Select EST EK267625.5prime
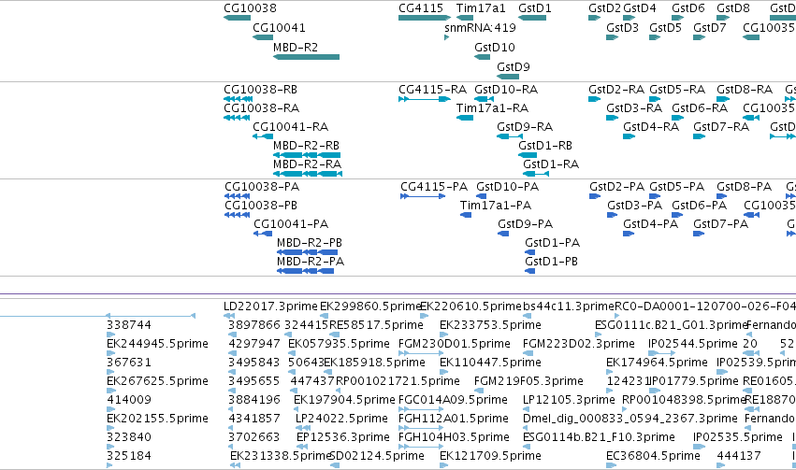The width and height of the screenshot is (796, 470). [157, 381]
